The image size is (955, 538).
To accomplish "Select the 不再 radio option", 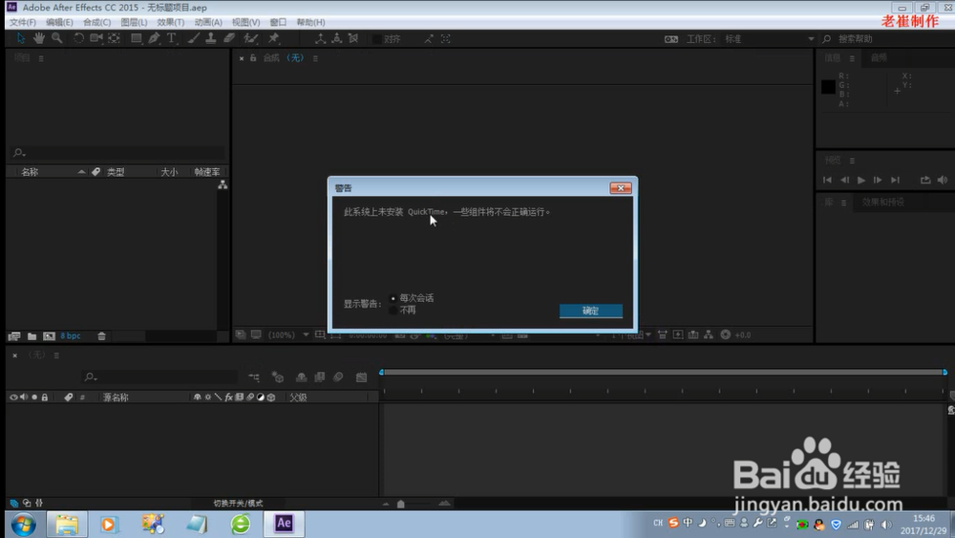I will (x=393, y=311).
